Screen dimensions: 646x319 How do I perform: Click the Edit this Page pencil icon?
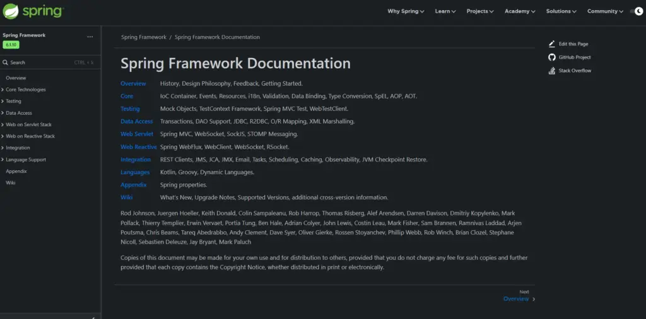551,44
